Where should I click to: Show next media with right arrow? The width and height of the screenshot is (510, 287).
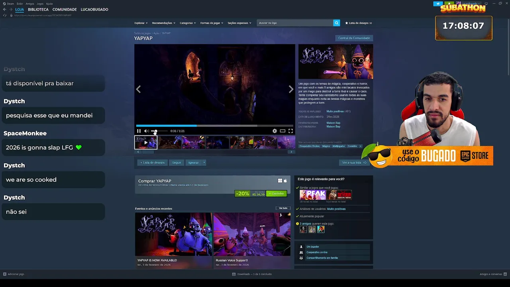tap(291, 89)
